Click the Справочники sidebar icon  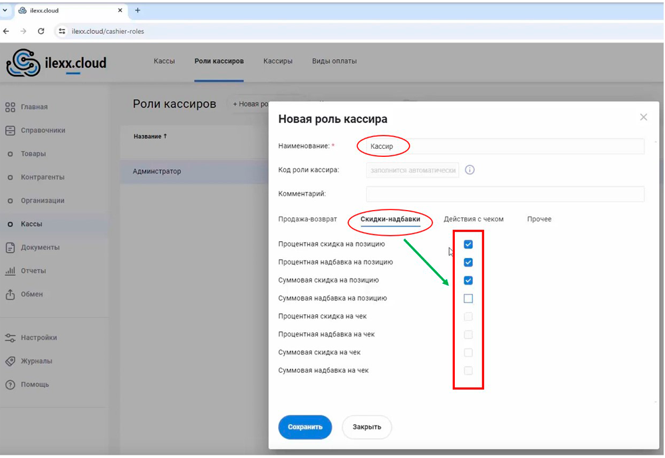[x=10, y=130]
